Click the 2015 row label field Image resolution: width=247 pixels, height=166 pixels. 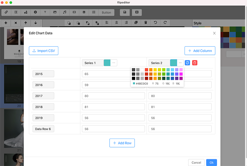pyautogui.click(x=43, y=74)
